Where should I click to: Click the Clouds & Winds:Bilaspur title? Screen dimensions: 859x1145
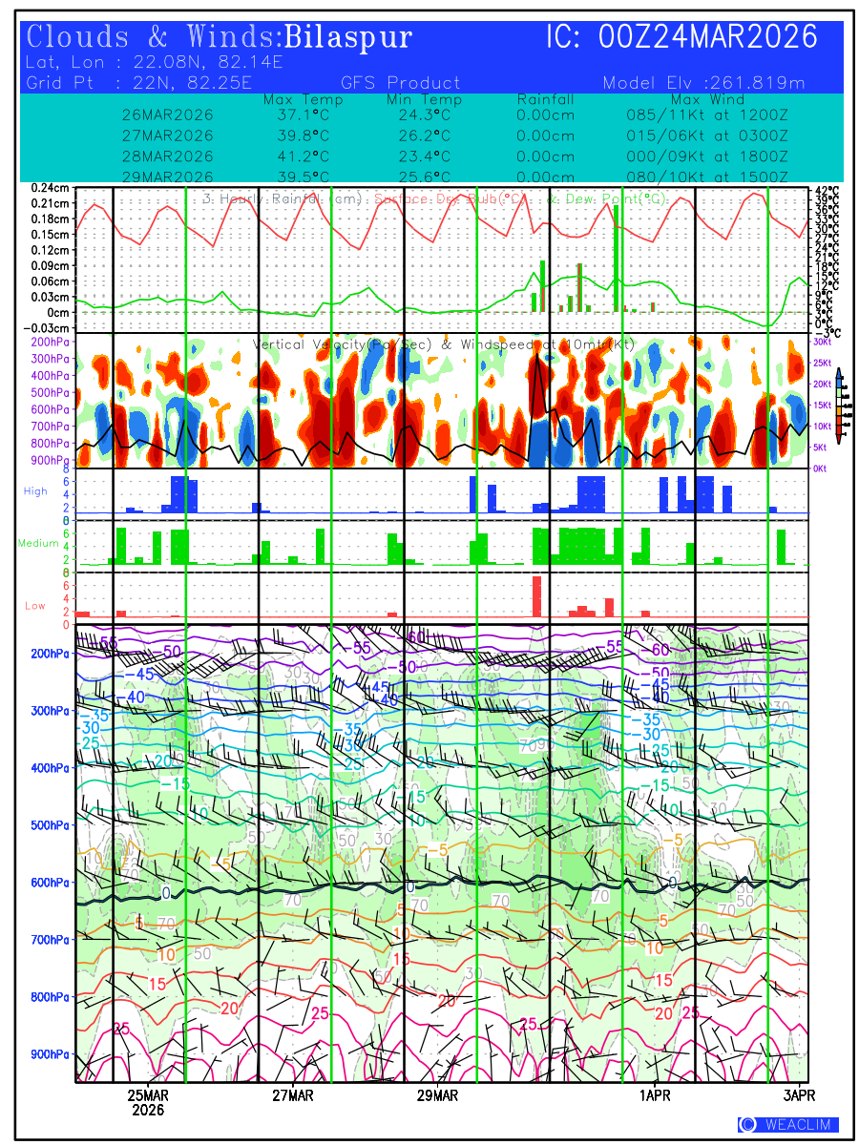point(220,38)
